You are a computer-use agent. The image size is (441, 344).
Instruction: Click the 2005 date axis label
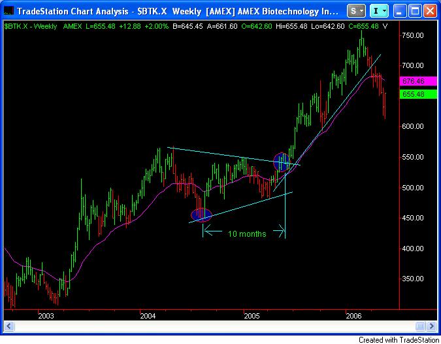252,316
